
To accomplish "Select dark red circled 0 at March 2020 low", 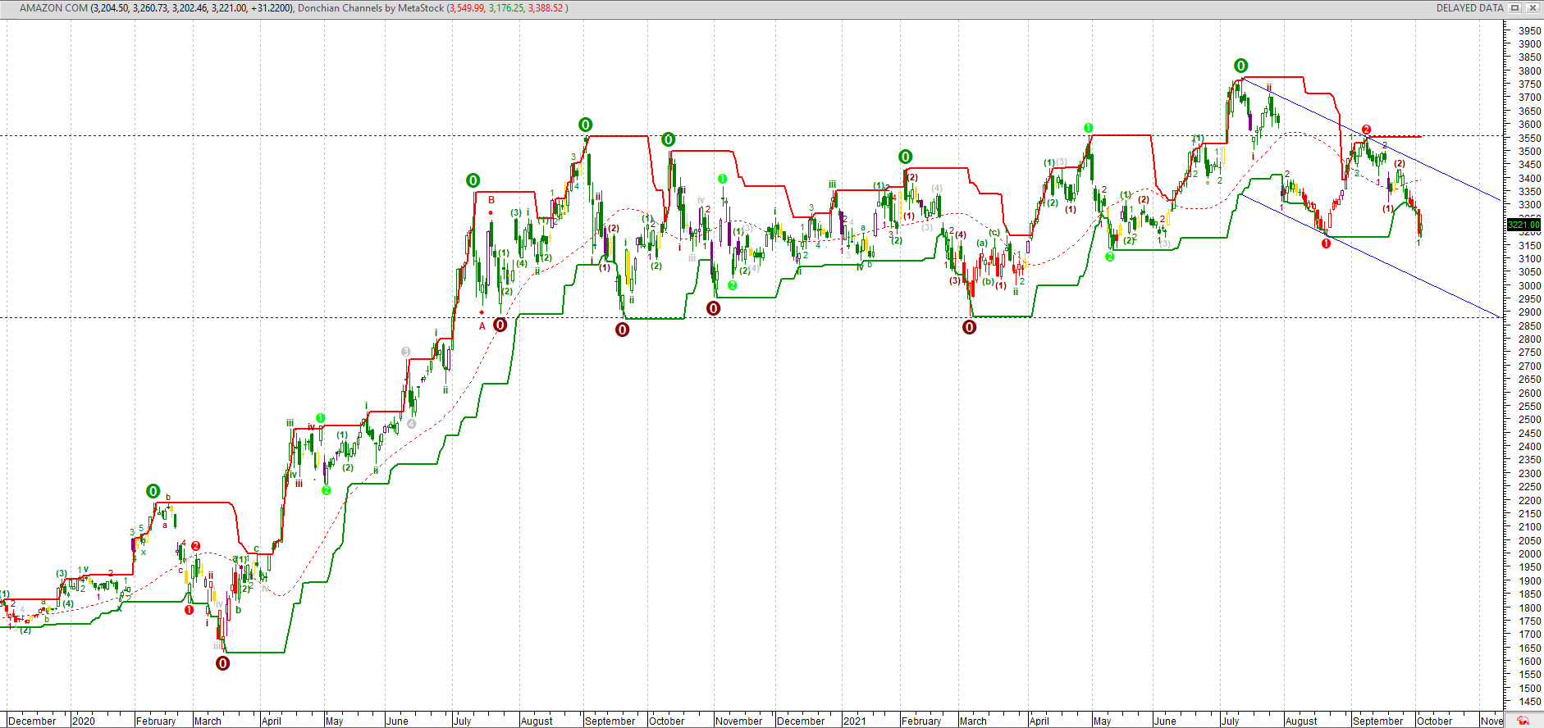I will pyautogui.click(x=222, y=663).
